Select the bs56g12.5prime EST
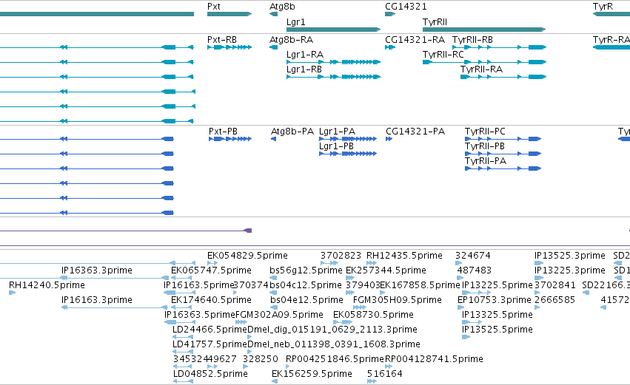630x385 pixels. click(x=274, y=278)
